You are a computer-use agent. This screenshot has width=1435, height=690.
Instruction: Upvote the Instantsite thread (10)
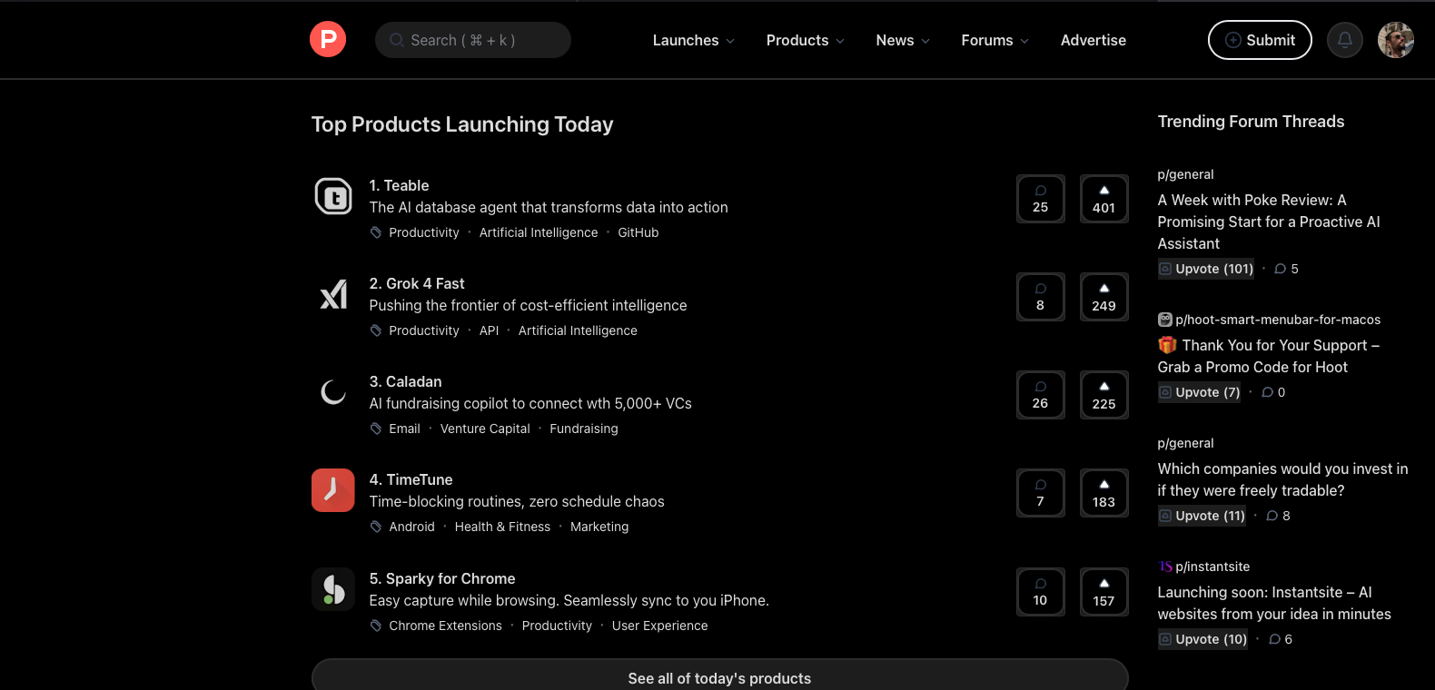[1204, 639]
